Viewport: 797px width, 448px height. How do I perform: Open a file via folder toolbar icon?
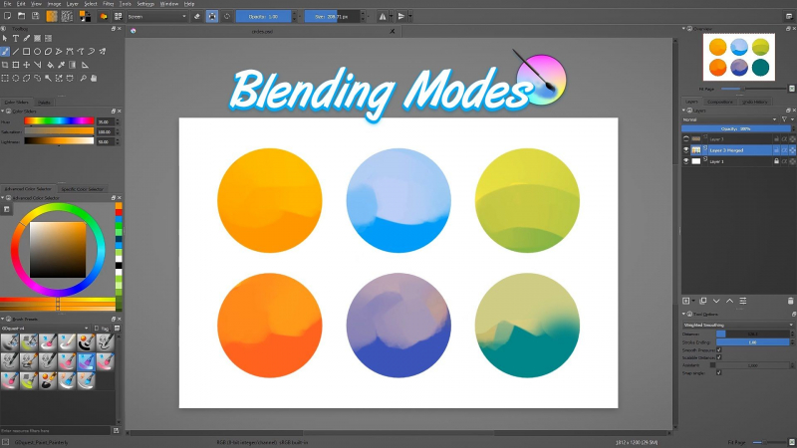pyautogui.click(x=21, y=16)
